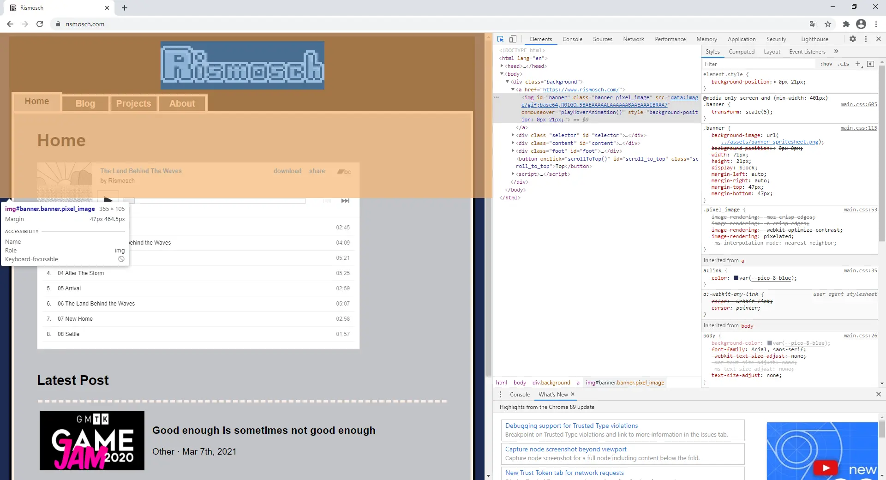The width and height of the screenshot is (886, 480).
Task: Bookmark this page with the star icon
Action: 828,24
